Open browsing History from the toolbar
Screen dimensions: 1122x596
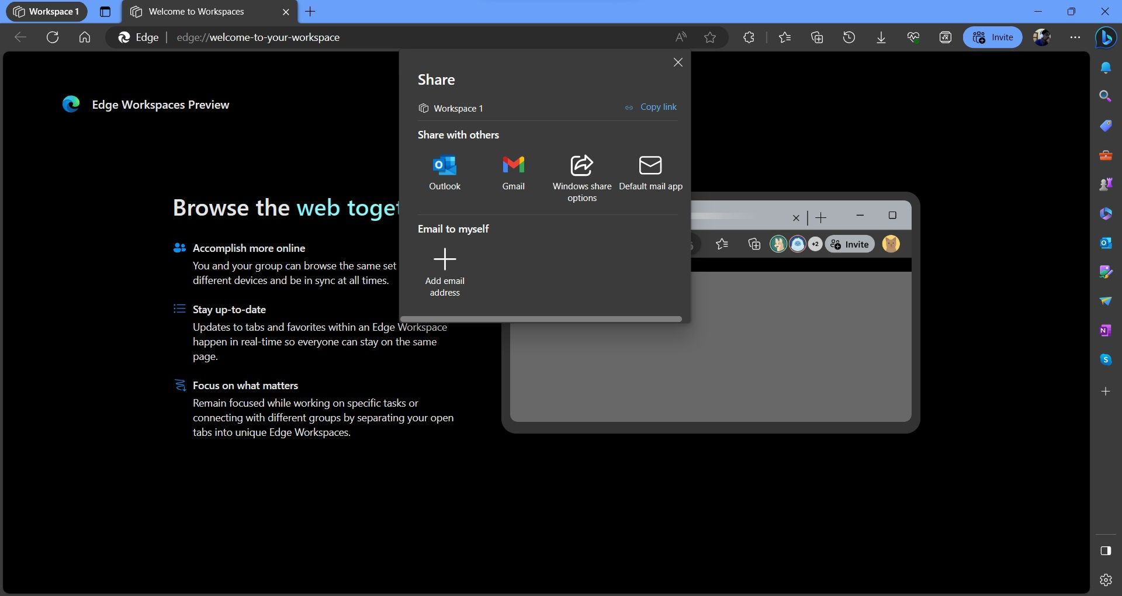(849, 37)
